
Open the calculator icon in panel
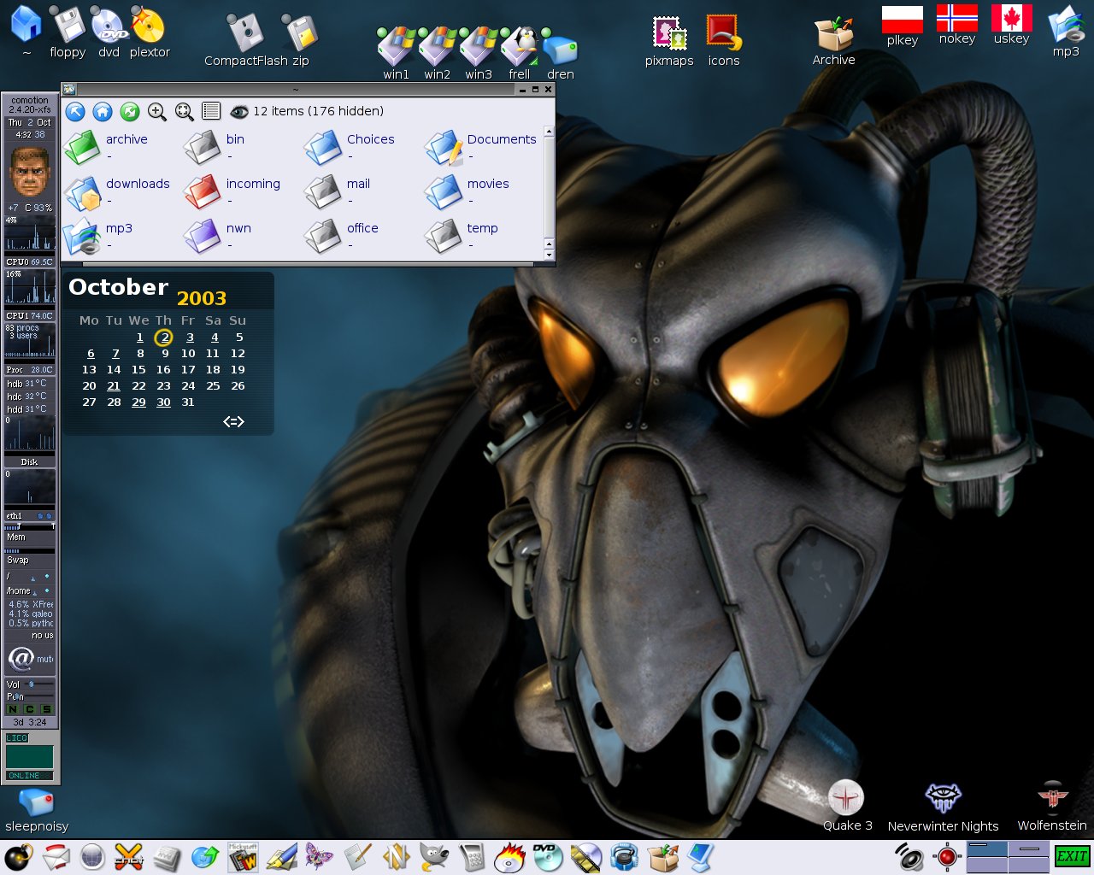[471, 857]
